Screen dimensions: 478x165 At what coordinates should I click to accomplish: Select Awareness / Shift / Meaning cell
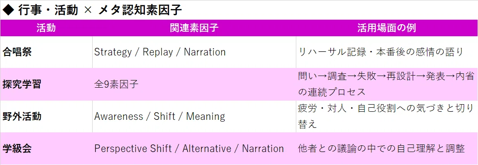[x=194, y=117]
